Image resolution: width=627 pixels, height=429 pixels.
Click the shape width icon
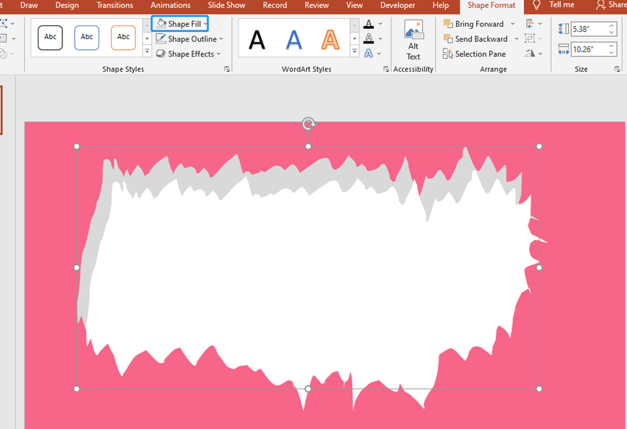tap(563, 49)
